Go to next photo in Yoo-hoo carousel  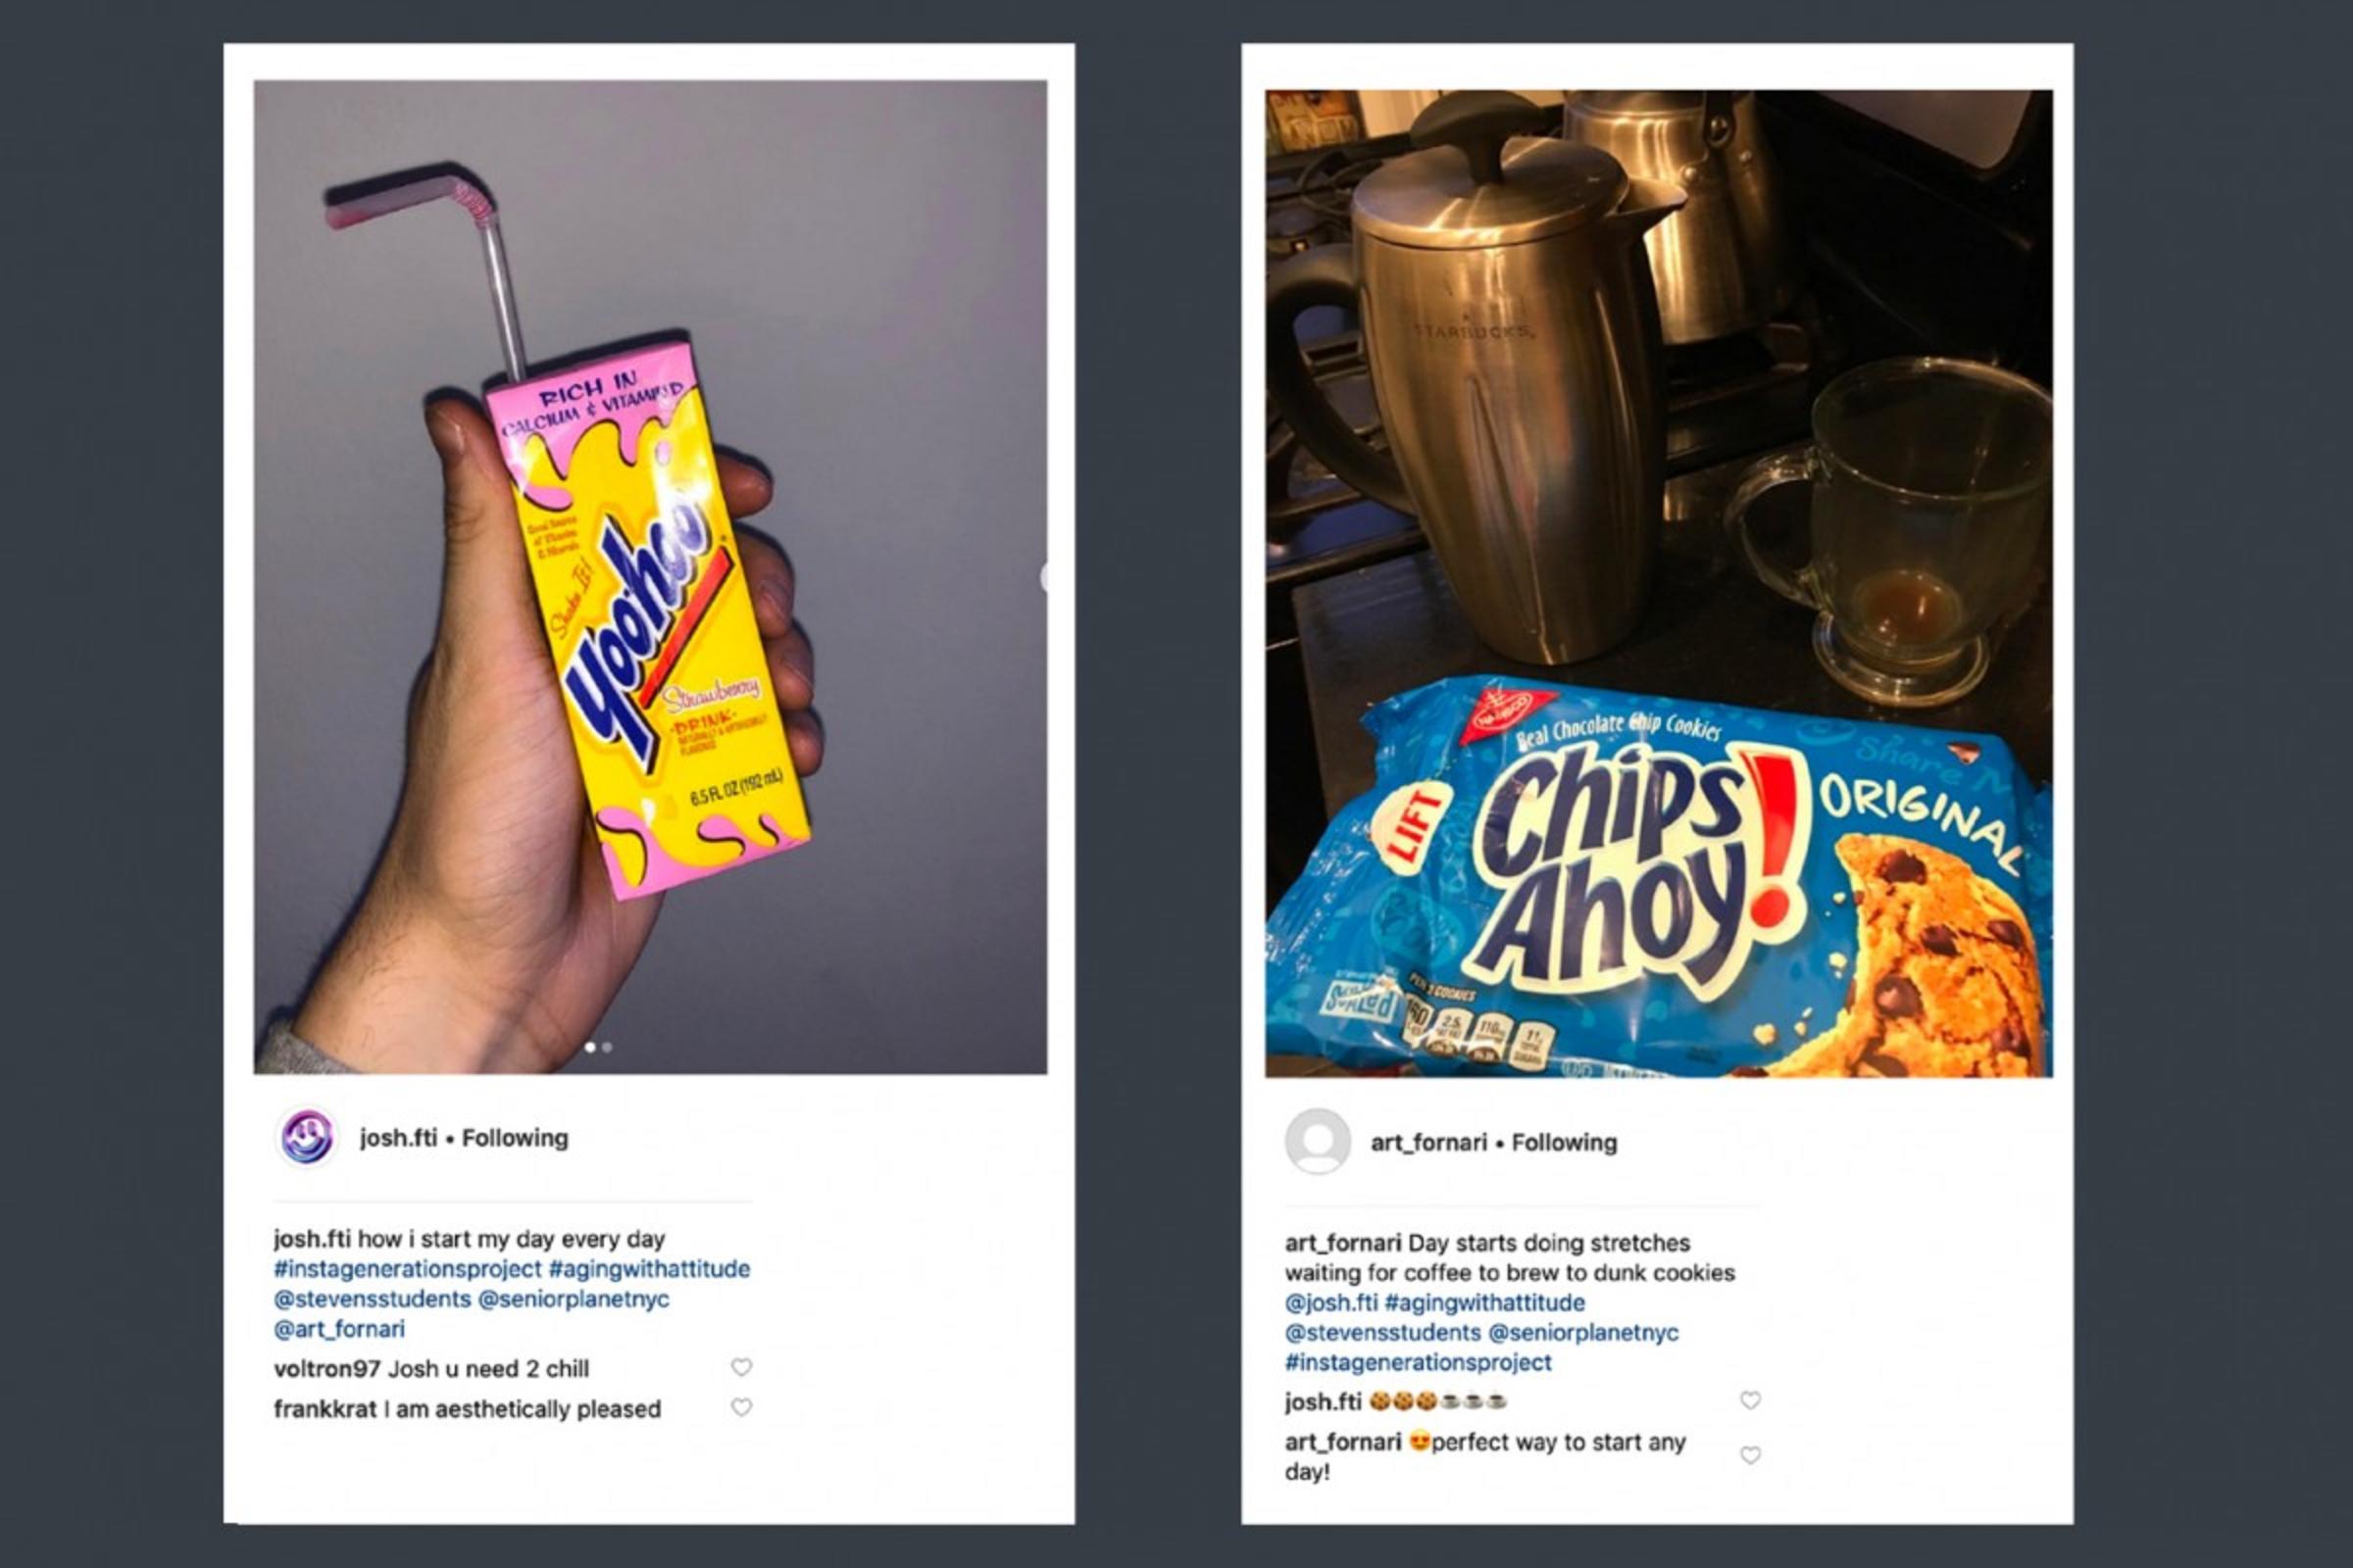tap(1043, 577)
